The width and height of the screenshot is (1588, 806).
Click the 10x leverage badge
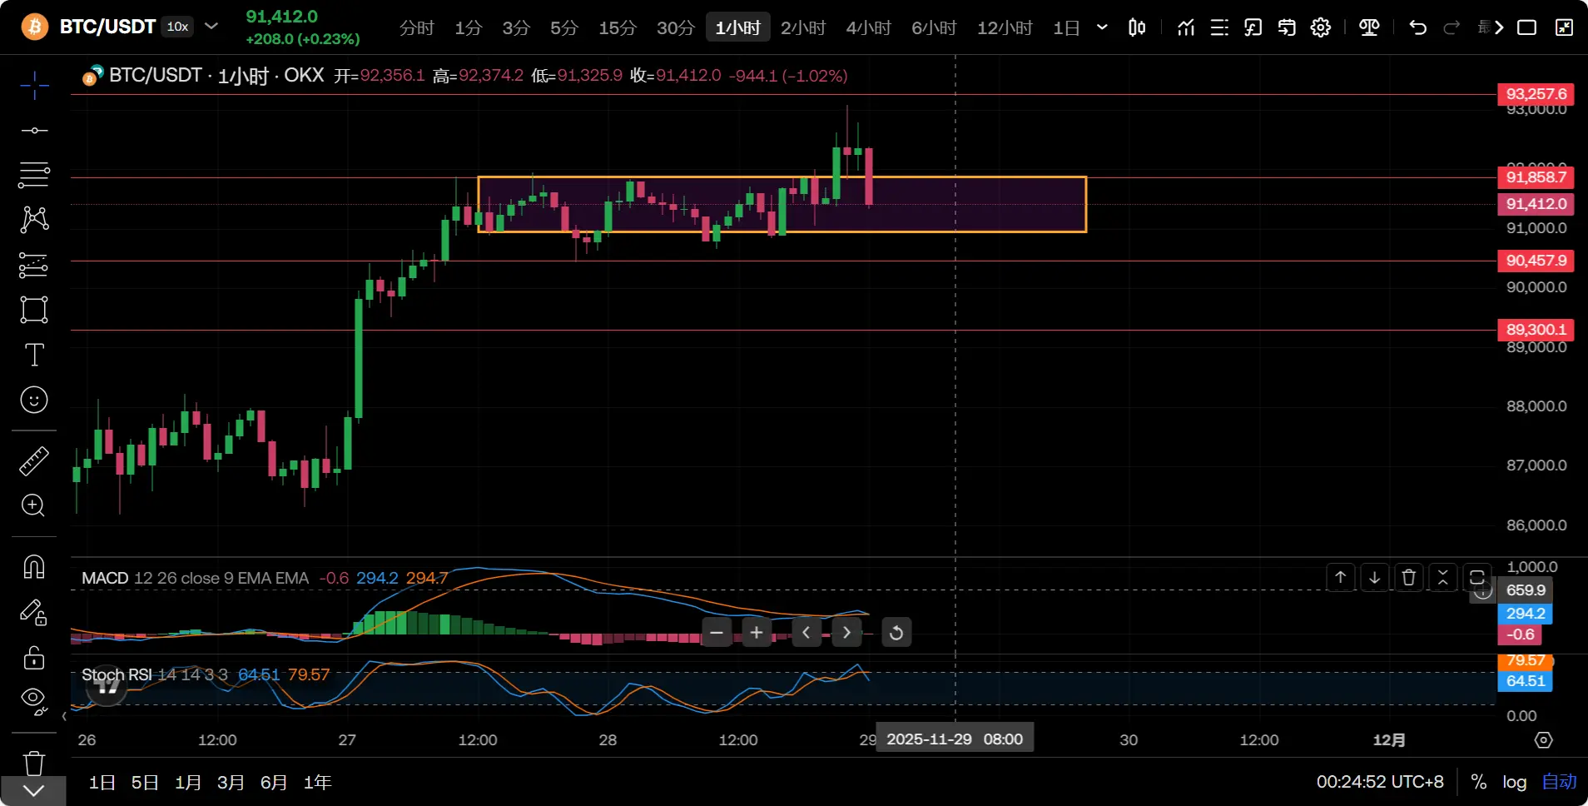coord(177,27)
